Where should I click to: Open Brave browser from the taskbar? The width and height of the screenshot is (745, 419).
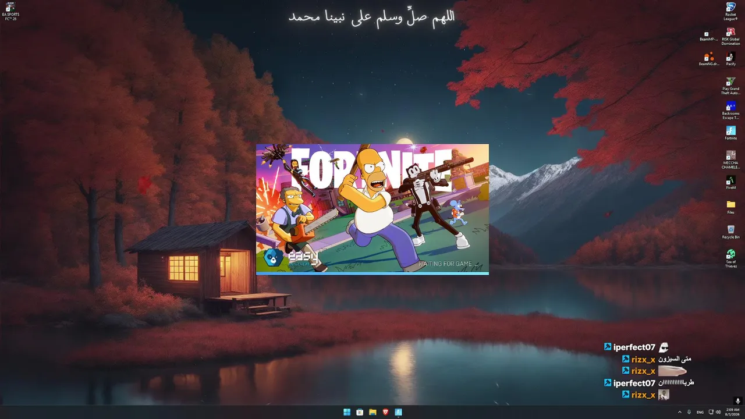(x=385, y=412)
